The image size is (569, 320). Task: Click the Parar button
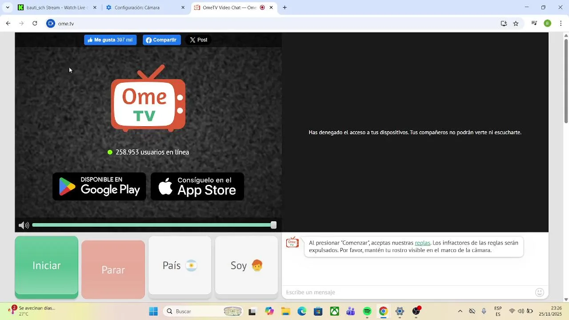[113, 270]
